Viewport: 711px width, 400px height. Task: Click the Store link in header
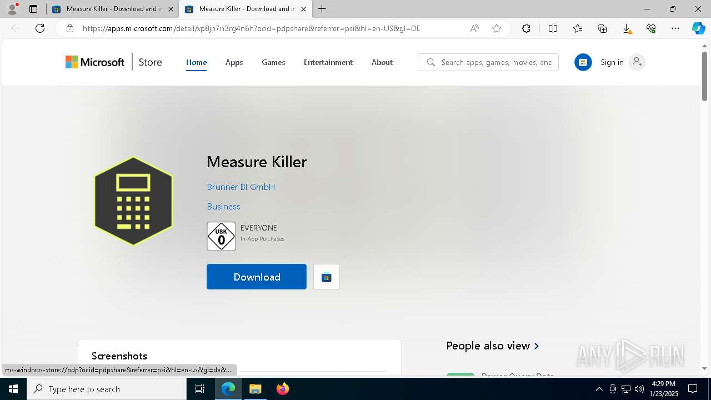(150, 62)
